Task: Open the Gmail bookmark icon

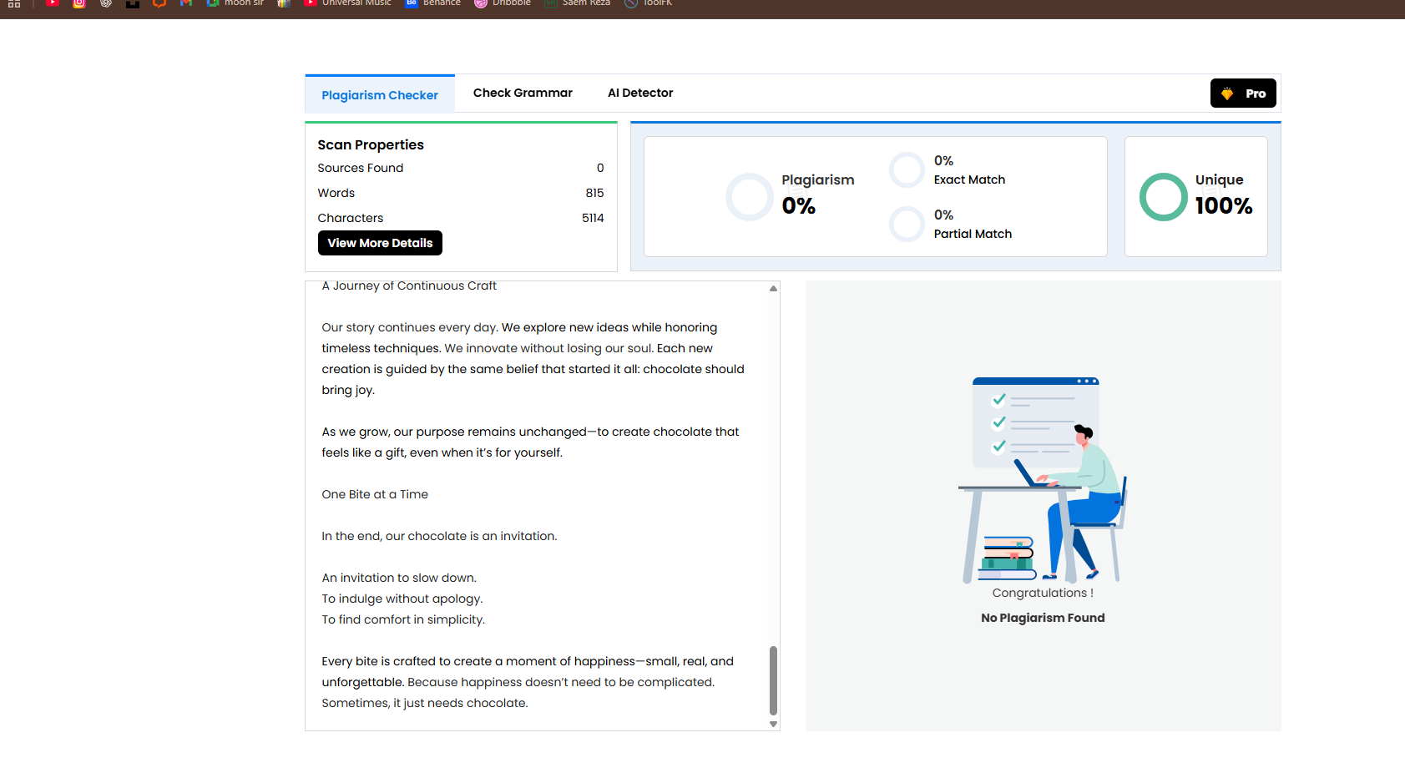Action: pyautogui.click(x=185, y=3)
